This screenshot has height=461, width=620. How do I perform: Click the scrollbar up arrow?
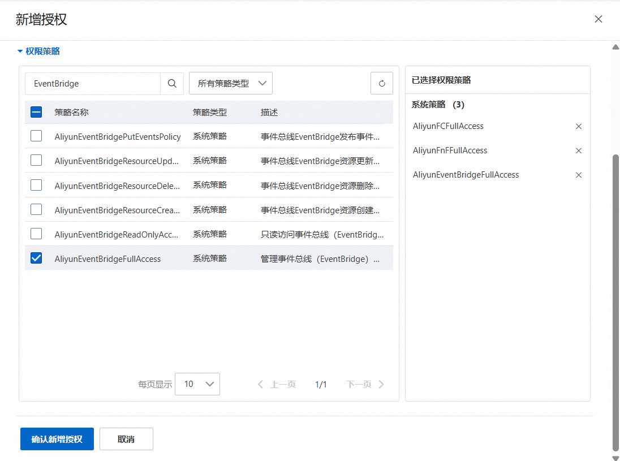pos(615,47)
